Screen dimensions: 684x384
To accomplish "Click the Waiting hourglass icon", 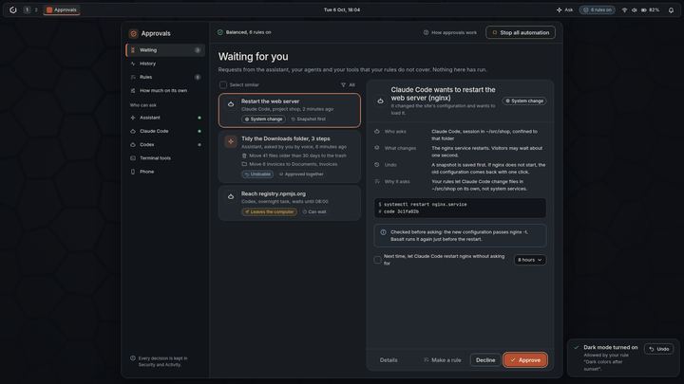I will coord(133,50).
